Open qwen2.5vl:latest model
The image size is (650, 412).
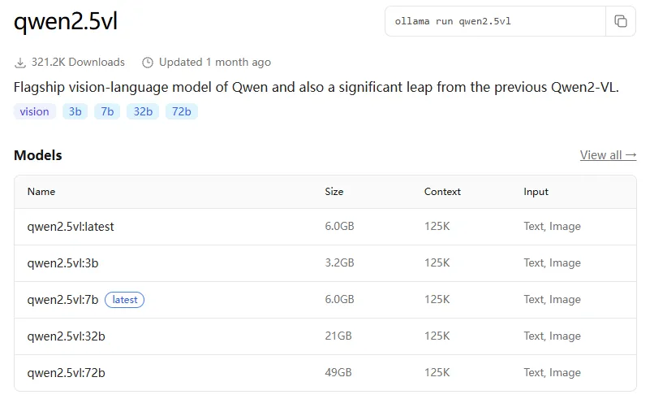click(x=71, y=227)
